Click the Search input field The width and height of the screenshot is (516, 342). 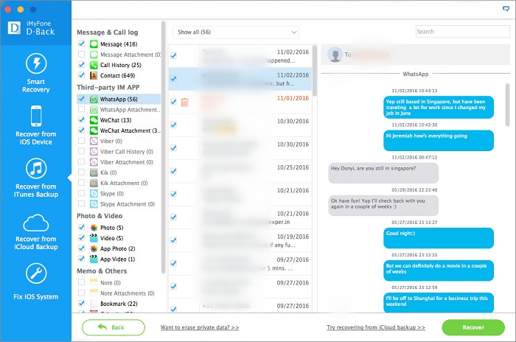[x=463, y=32]
